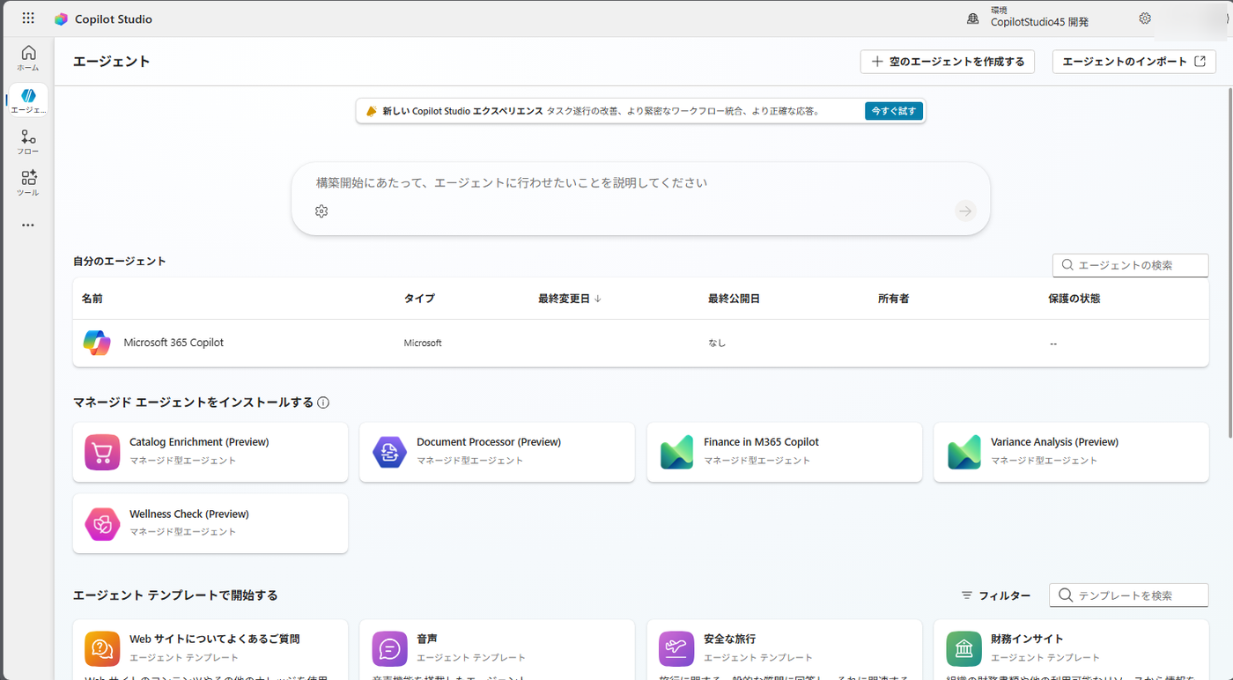The width and height of the screenshot is (1233, 680).
Task: Open the app launcher waffle menu
Action: pyautogui.click(x=28, y=18)
